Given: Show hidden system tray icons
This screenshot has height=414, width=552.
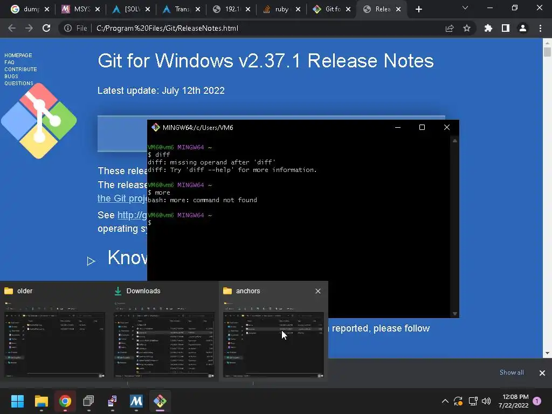Looking at the screenshot, I should pyautogui.click(x=445, y=401).
